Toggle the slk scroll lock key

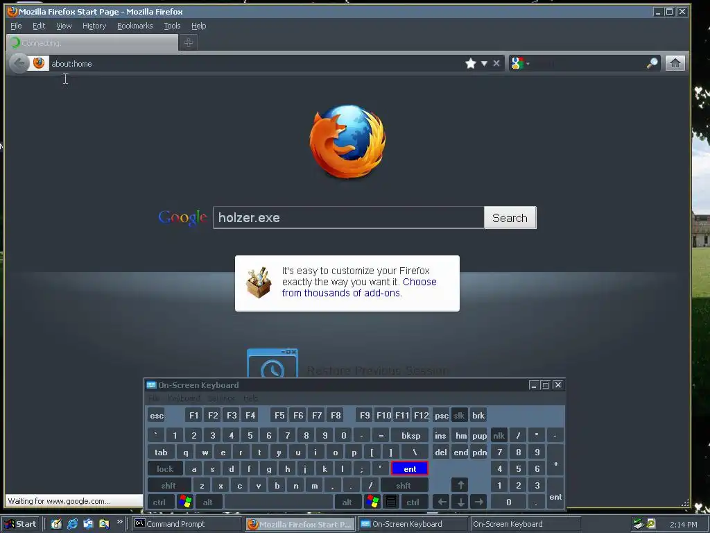click(459, 416)
